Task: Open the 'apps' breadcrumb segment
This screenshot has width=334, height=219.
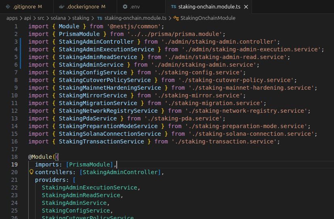Action: (12, 18)
